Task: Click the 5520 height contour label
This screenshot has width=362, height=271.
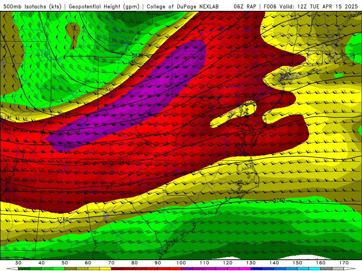Action: 45,131
